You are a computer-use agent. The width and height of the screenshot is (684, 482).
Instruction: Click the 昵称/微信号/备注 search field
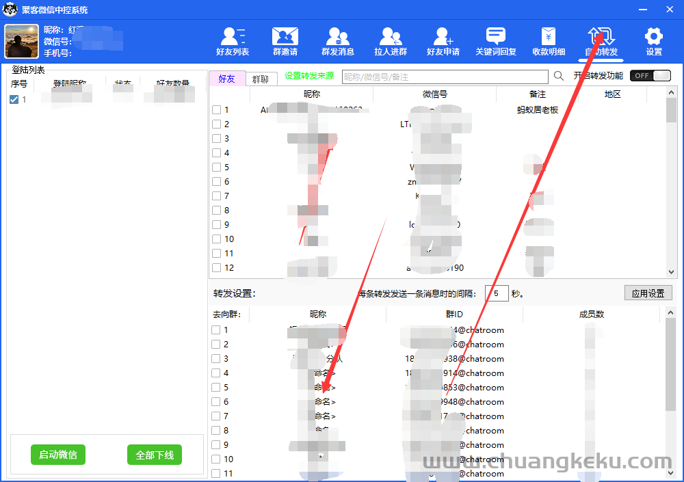tap(445, 77)
